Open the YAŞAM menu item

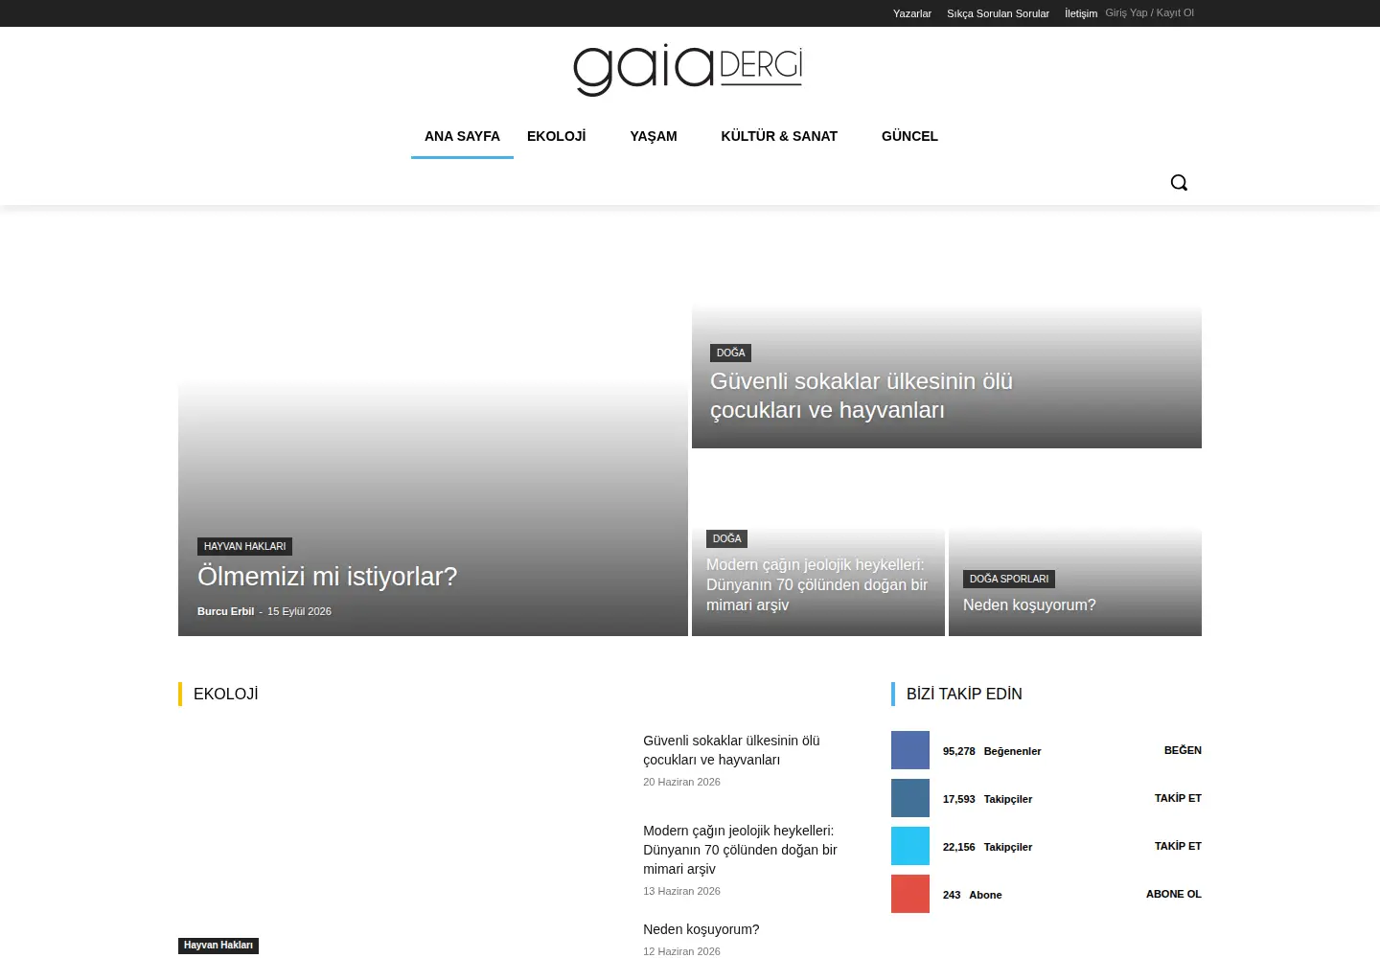(x=654, y=136)
